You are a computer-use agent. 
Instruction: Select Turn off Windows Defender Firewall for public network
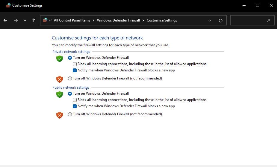click(70, 114)
